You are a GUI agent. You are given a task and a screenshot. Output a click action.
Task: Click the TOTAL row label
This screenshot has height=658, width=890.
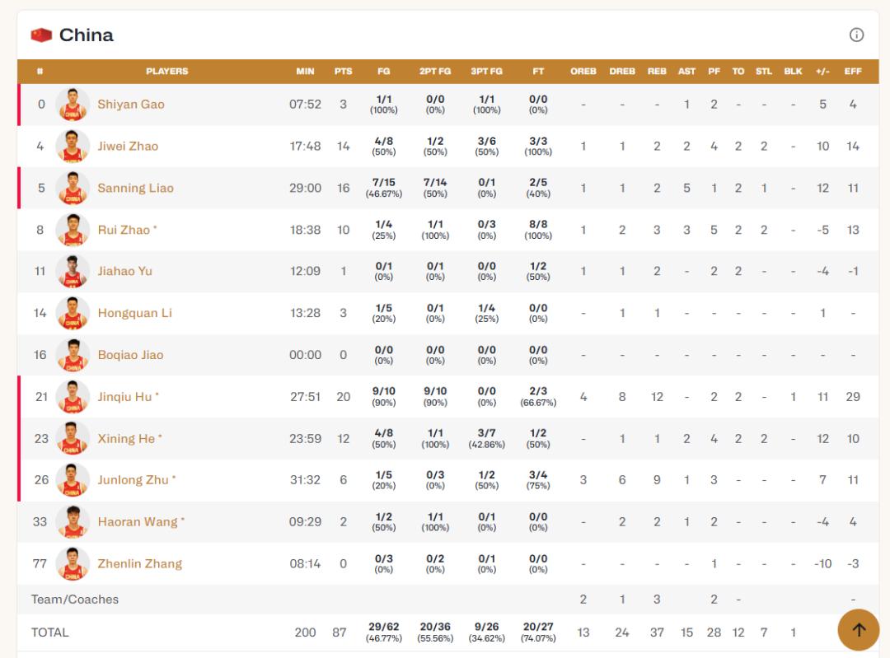click(50, 633)
